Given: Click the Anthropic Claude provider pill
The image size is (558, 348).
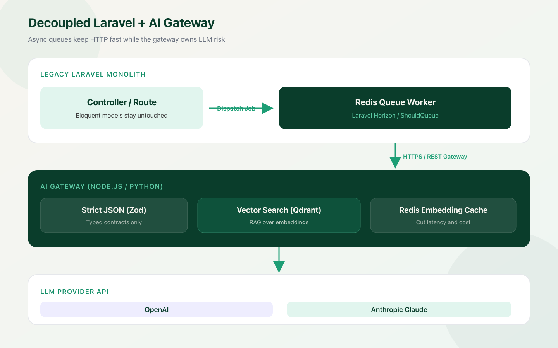Looking at the screenshot, I should pos(399,309).
